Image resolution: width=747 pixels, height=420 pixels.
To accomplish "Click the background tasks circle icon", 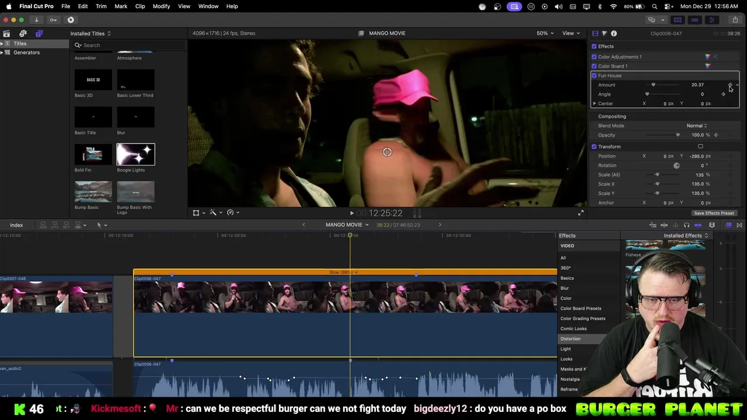I will pos(71,20).
